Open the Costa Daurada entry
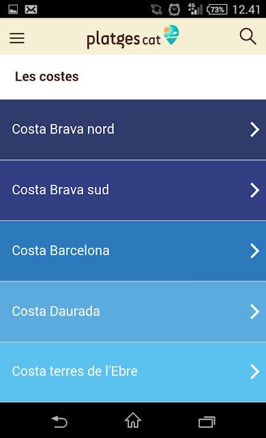 (133, 311)
